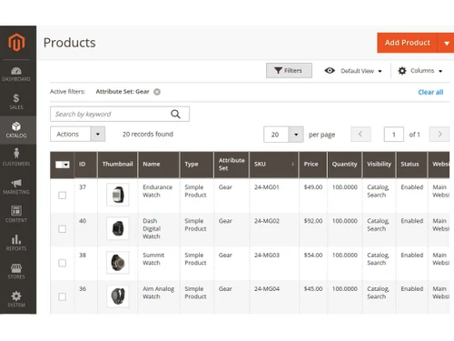The height and width of the screenshot is (341, 454).
Task: Click the Clear all link
Action: [x=430, y=92]
